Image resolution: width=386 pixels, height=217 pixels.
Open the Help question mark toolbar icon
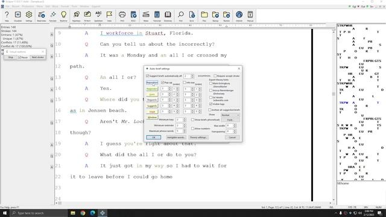click(x=7, y=16)
